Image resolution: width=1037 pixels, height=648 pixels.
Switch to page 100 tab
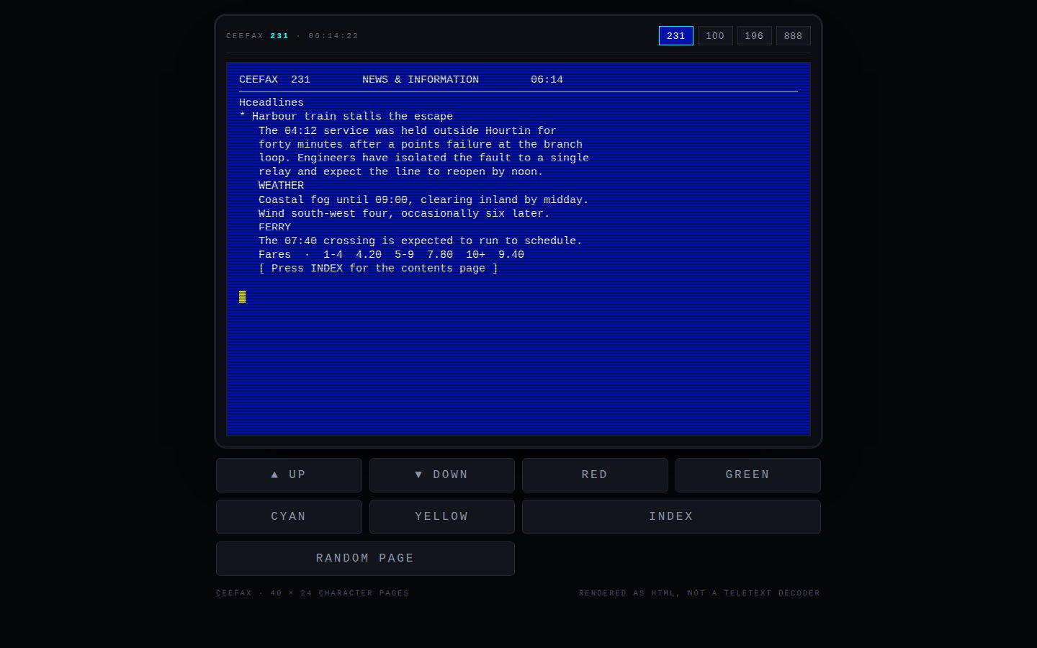click(715, 36)
